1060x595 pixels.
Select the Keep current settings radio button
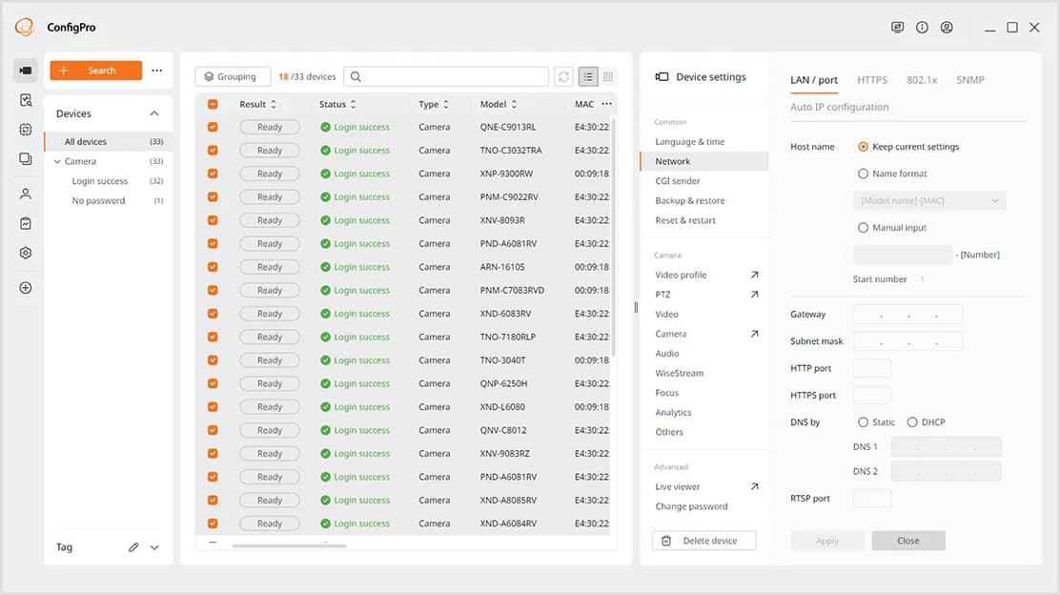[863, 147]
